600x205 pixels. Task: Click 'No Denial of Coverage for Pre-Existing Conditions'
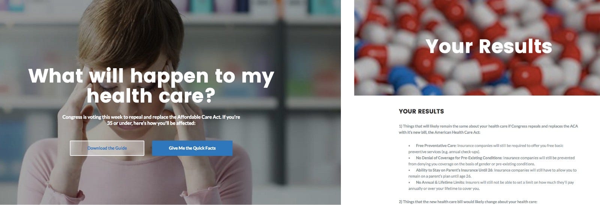(x=459, y=158)
